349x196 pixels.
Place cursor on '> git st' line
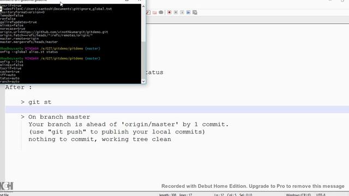[36, 102]
